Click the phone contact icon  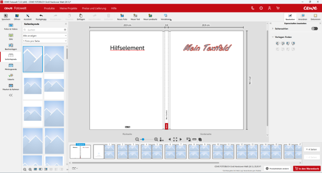253,8
